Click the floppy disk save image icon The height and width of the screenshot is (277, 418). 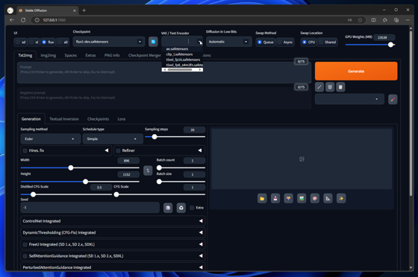point(275,198)
